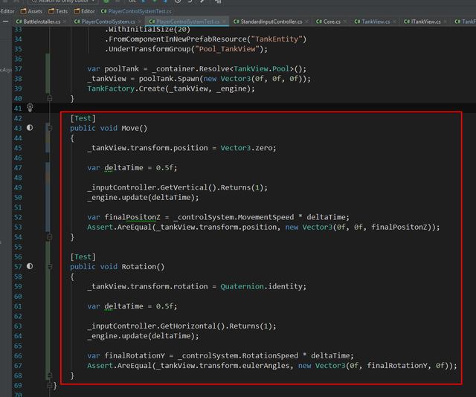This screenshot has height=397, width=476.
Task: Click the PlayerControlSystemTest.cs breadcrumb
Action: (x=137, y=11)
